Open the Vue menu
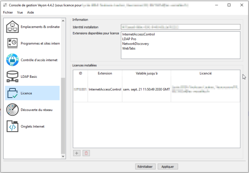249x173 pixels. click(20, 12)
